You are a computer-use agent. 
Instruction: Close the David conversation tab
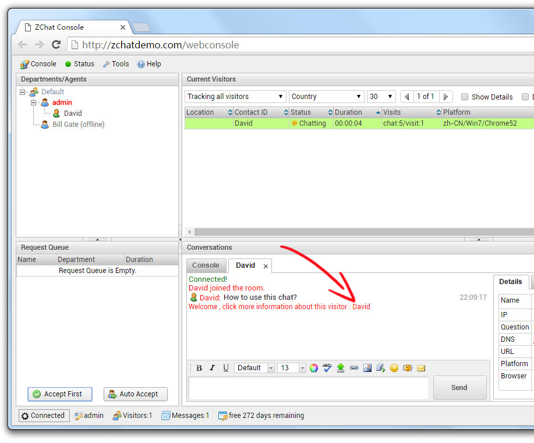pos(266,266)
